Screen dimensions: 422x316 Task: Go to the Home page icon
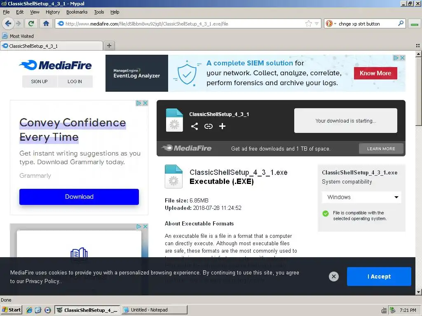(46, 23)
